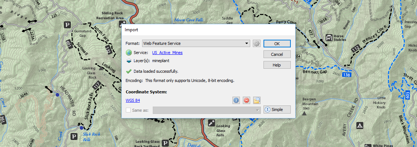Open the Format dropdown list
417x147 pixels.
(x=247, y=43)
